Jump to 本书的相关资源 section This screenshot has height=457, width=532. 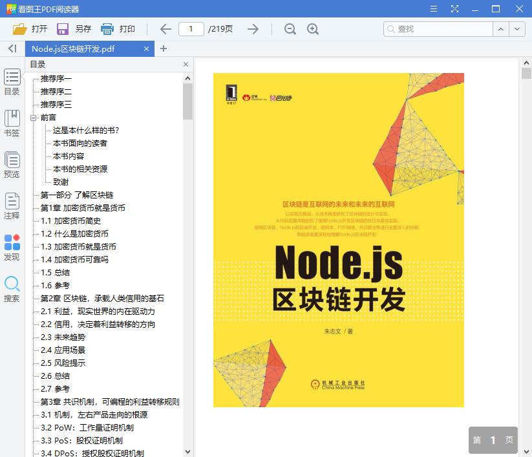click(80, 169)
